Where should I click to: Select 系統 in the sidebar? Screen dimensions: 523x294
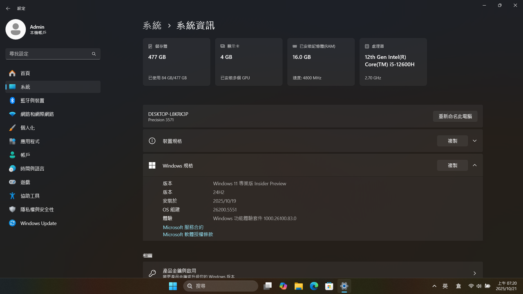coord(53,87)
